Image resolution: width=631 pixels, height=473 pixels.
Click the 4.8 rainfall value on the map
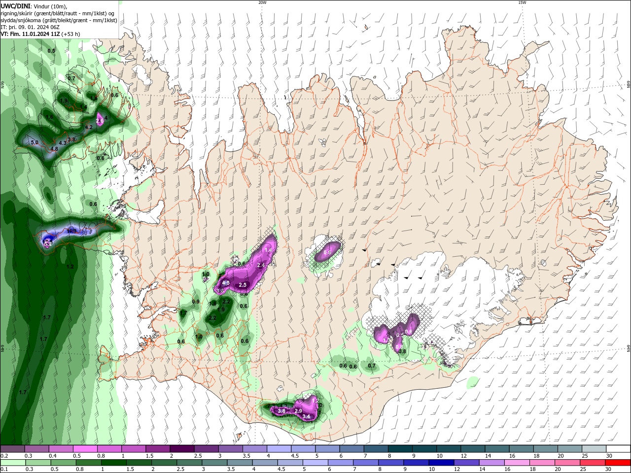tap(54, 149)
